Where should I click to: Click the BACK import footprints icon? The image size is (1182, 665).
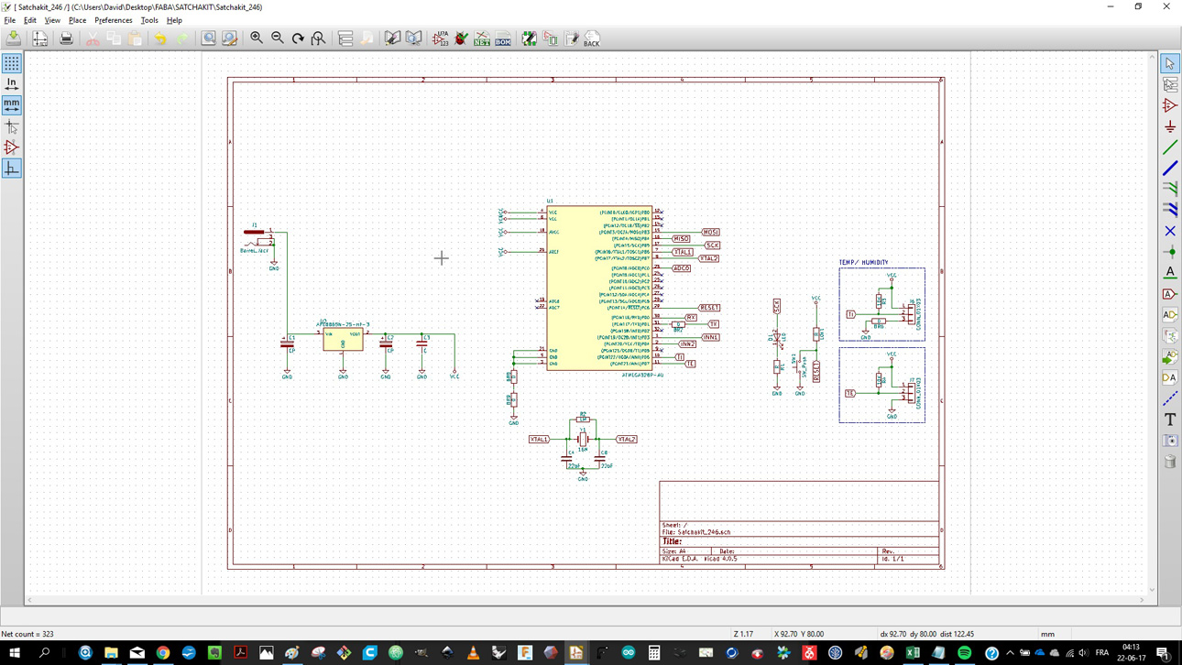(592, 38)
